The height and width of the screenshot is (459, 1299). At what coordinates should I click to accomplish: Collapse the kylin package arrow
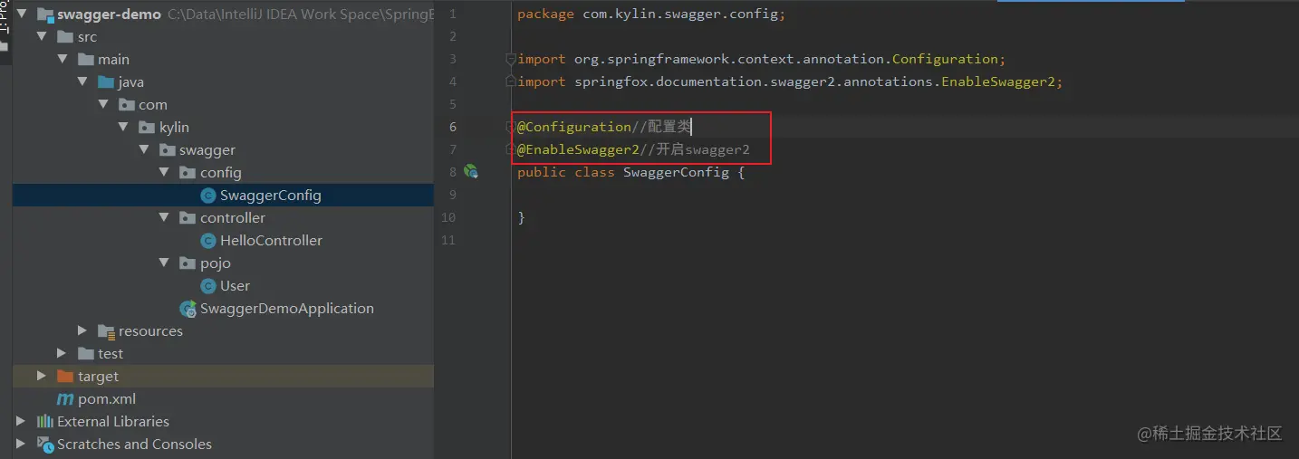[x=124, y=128]
